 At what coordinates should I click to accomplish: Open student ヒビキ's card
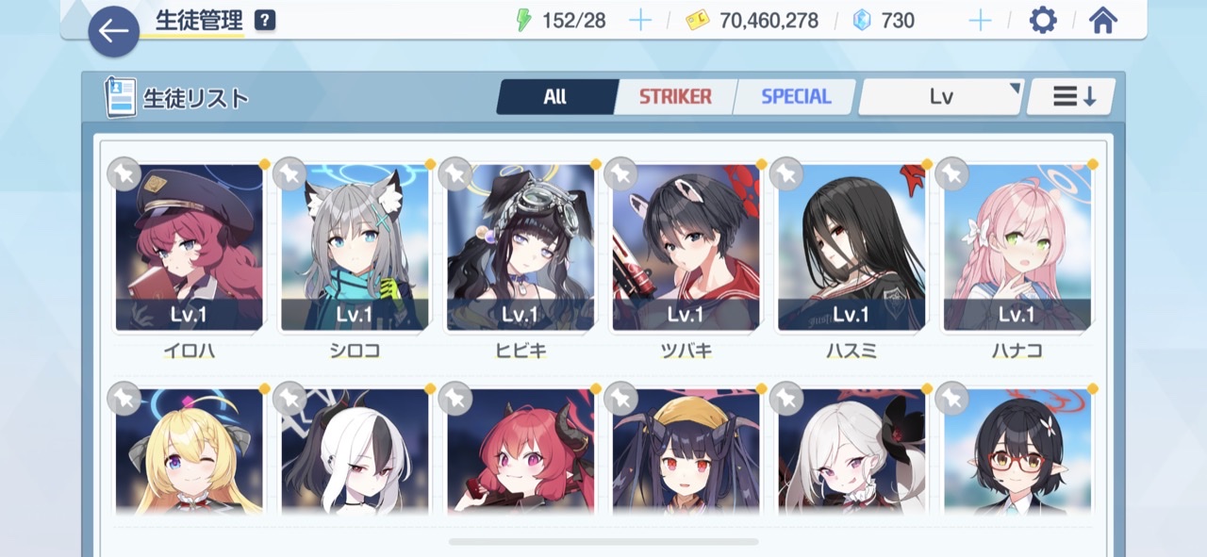click(521, 248)
